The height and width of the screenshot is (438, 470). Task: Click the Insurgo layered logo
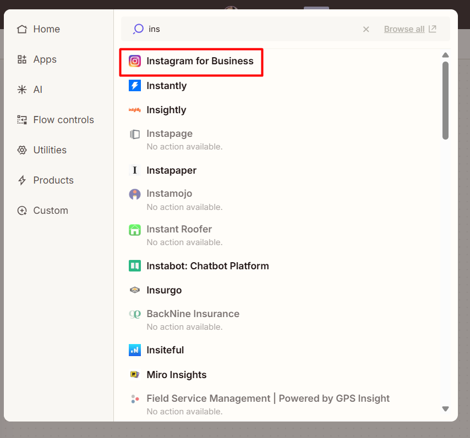pyautogui.click(x=135, y=290)
